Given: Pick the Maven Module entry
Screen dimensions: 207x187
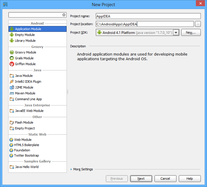Looking at the screenshot, I should point(38,93).
